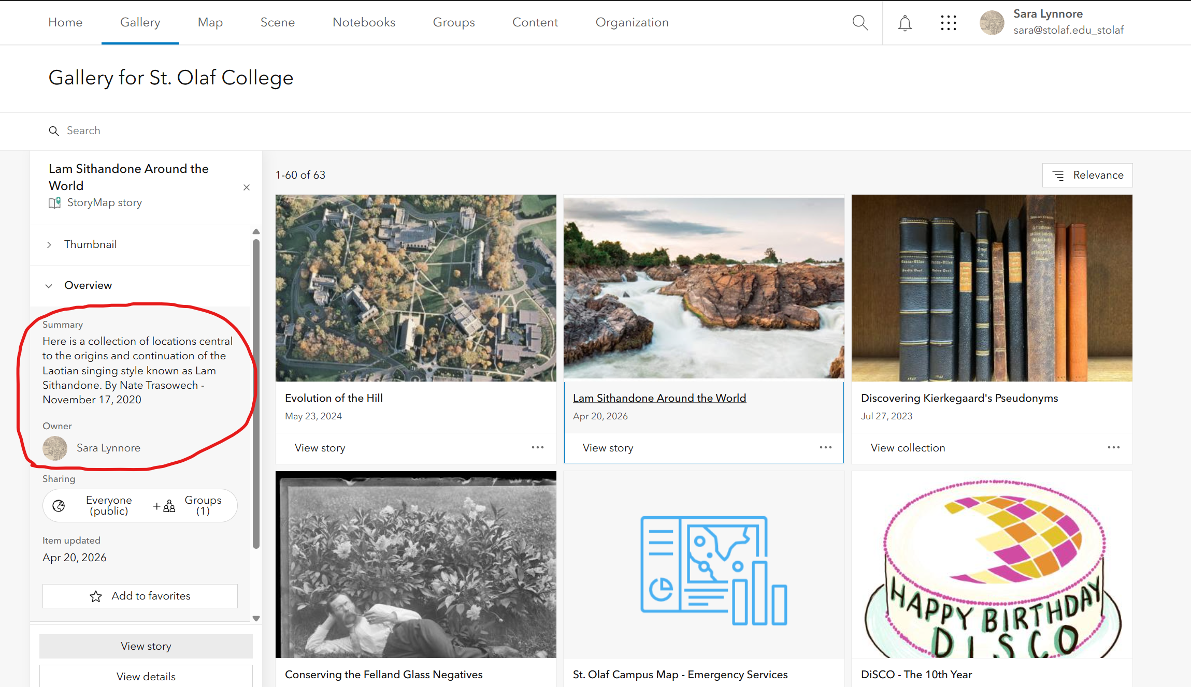This screenshot has height=687, width=1191.
Task: Click the StoryMap story type icon
Action: 54,202
